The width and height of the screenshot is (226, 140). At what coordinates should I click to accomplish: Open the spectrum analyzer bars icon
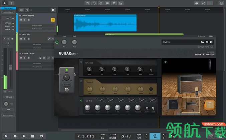121,3
